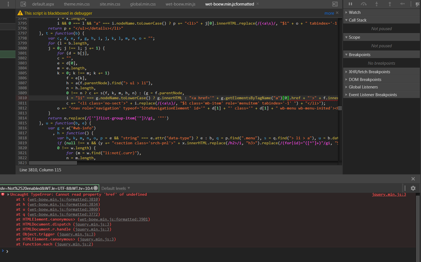Collapse the Scope section

[x=381, y=37]
